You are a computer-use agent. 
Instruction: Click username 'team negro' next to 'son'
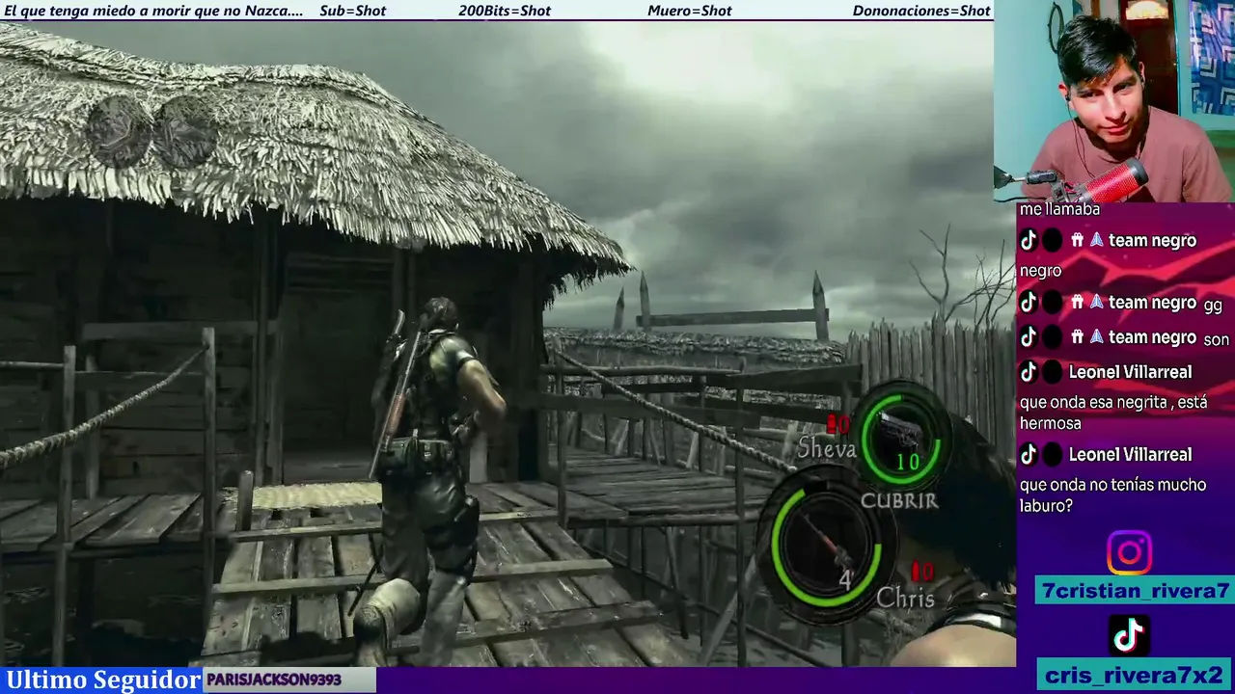click(1152, 337)
